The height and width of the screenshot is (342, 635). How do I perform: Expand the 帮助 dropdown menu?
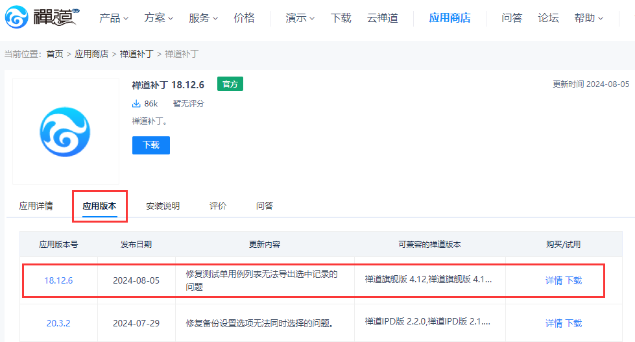pos(589,18)
